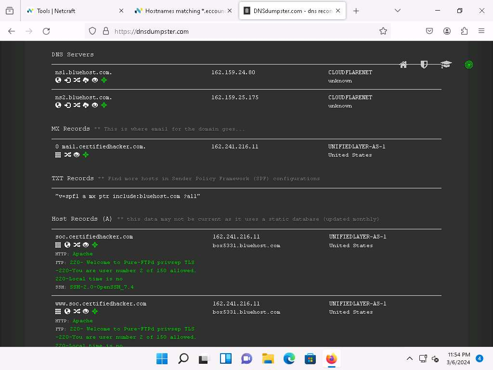
Task: Click the green target icon in header
Action: point(469,65)
